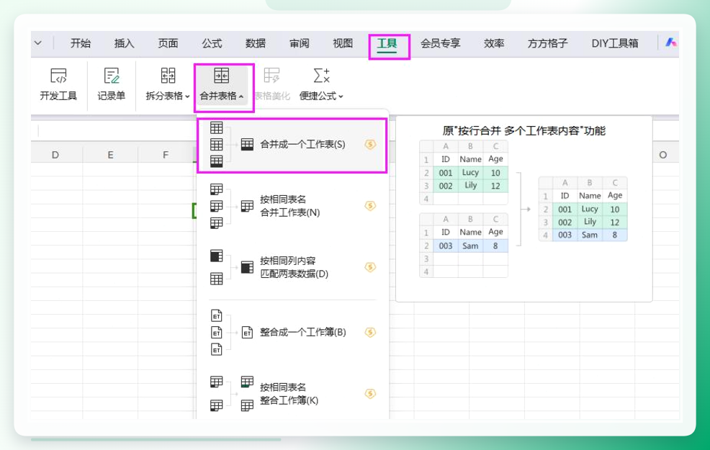The image size is (710, 450).
Task: Choose 整合成一个工作簿(B)
Action: click(x=292, y=333)
